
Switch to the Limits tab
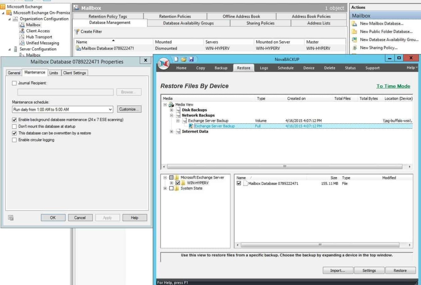pos(54,73)
